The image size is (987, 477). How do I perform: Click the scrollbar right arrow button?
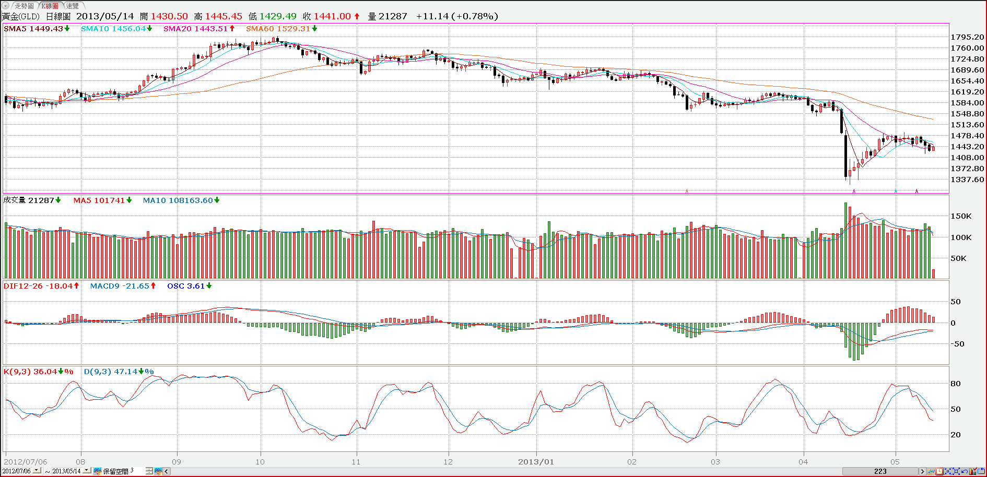923,471
